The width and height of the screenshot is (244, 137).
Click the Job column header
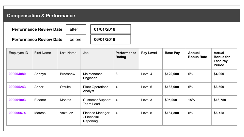coord(86,53)
